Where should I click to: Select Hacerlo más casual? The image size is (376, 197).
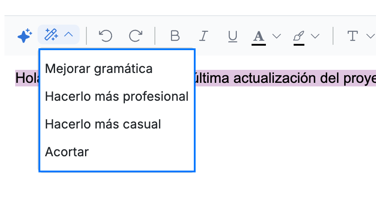103,124
